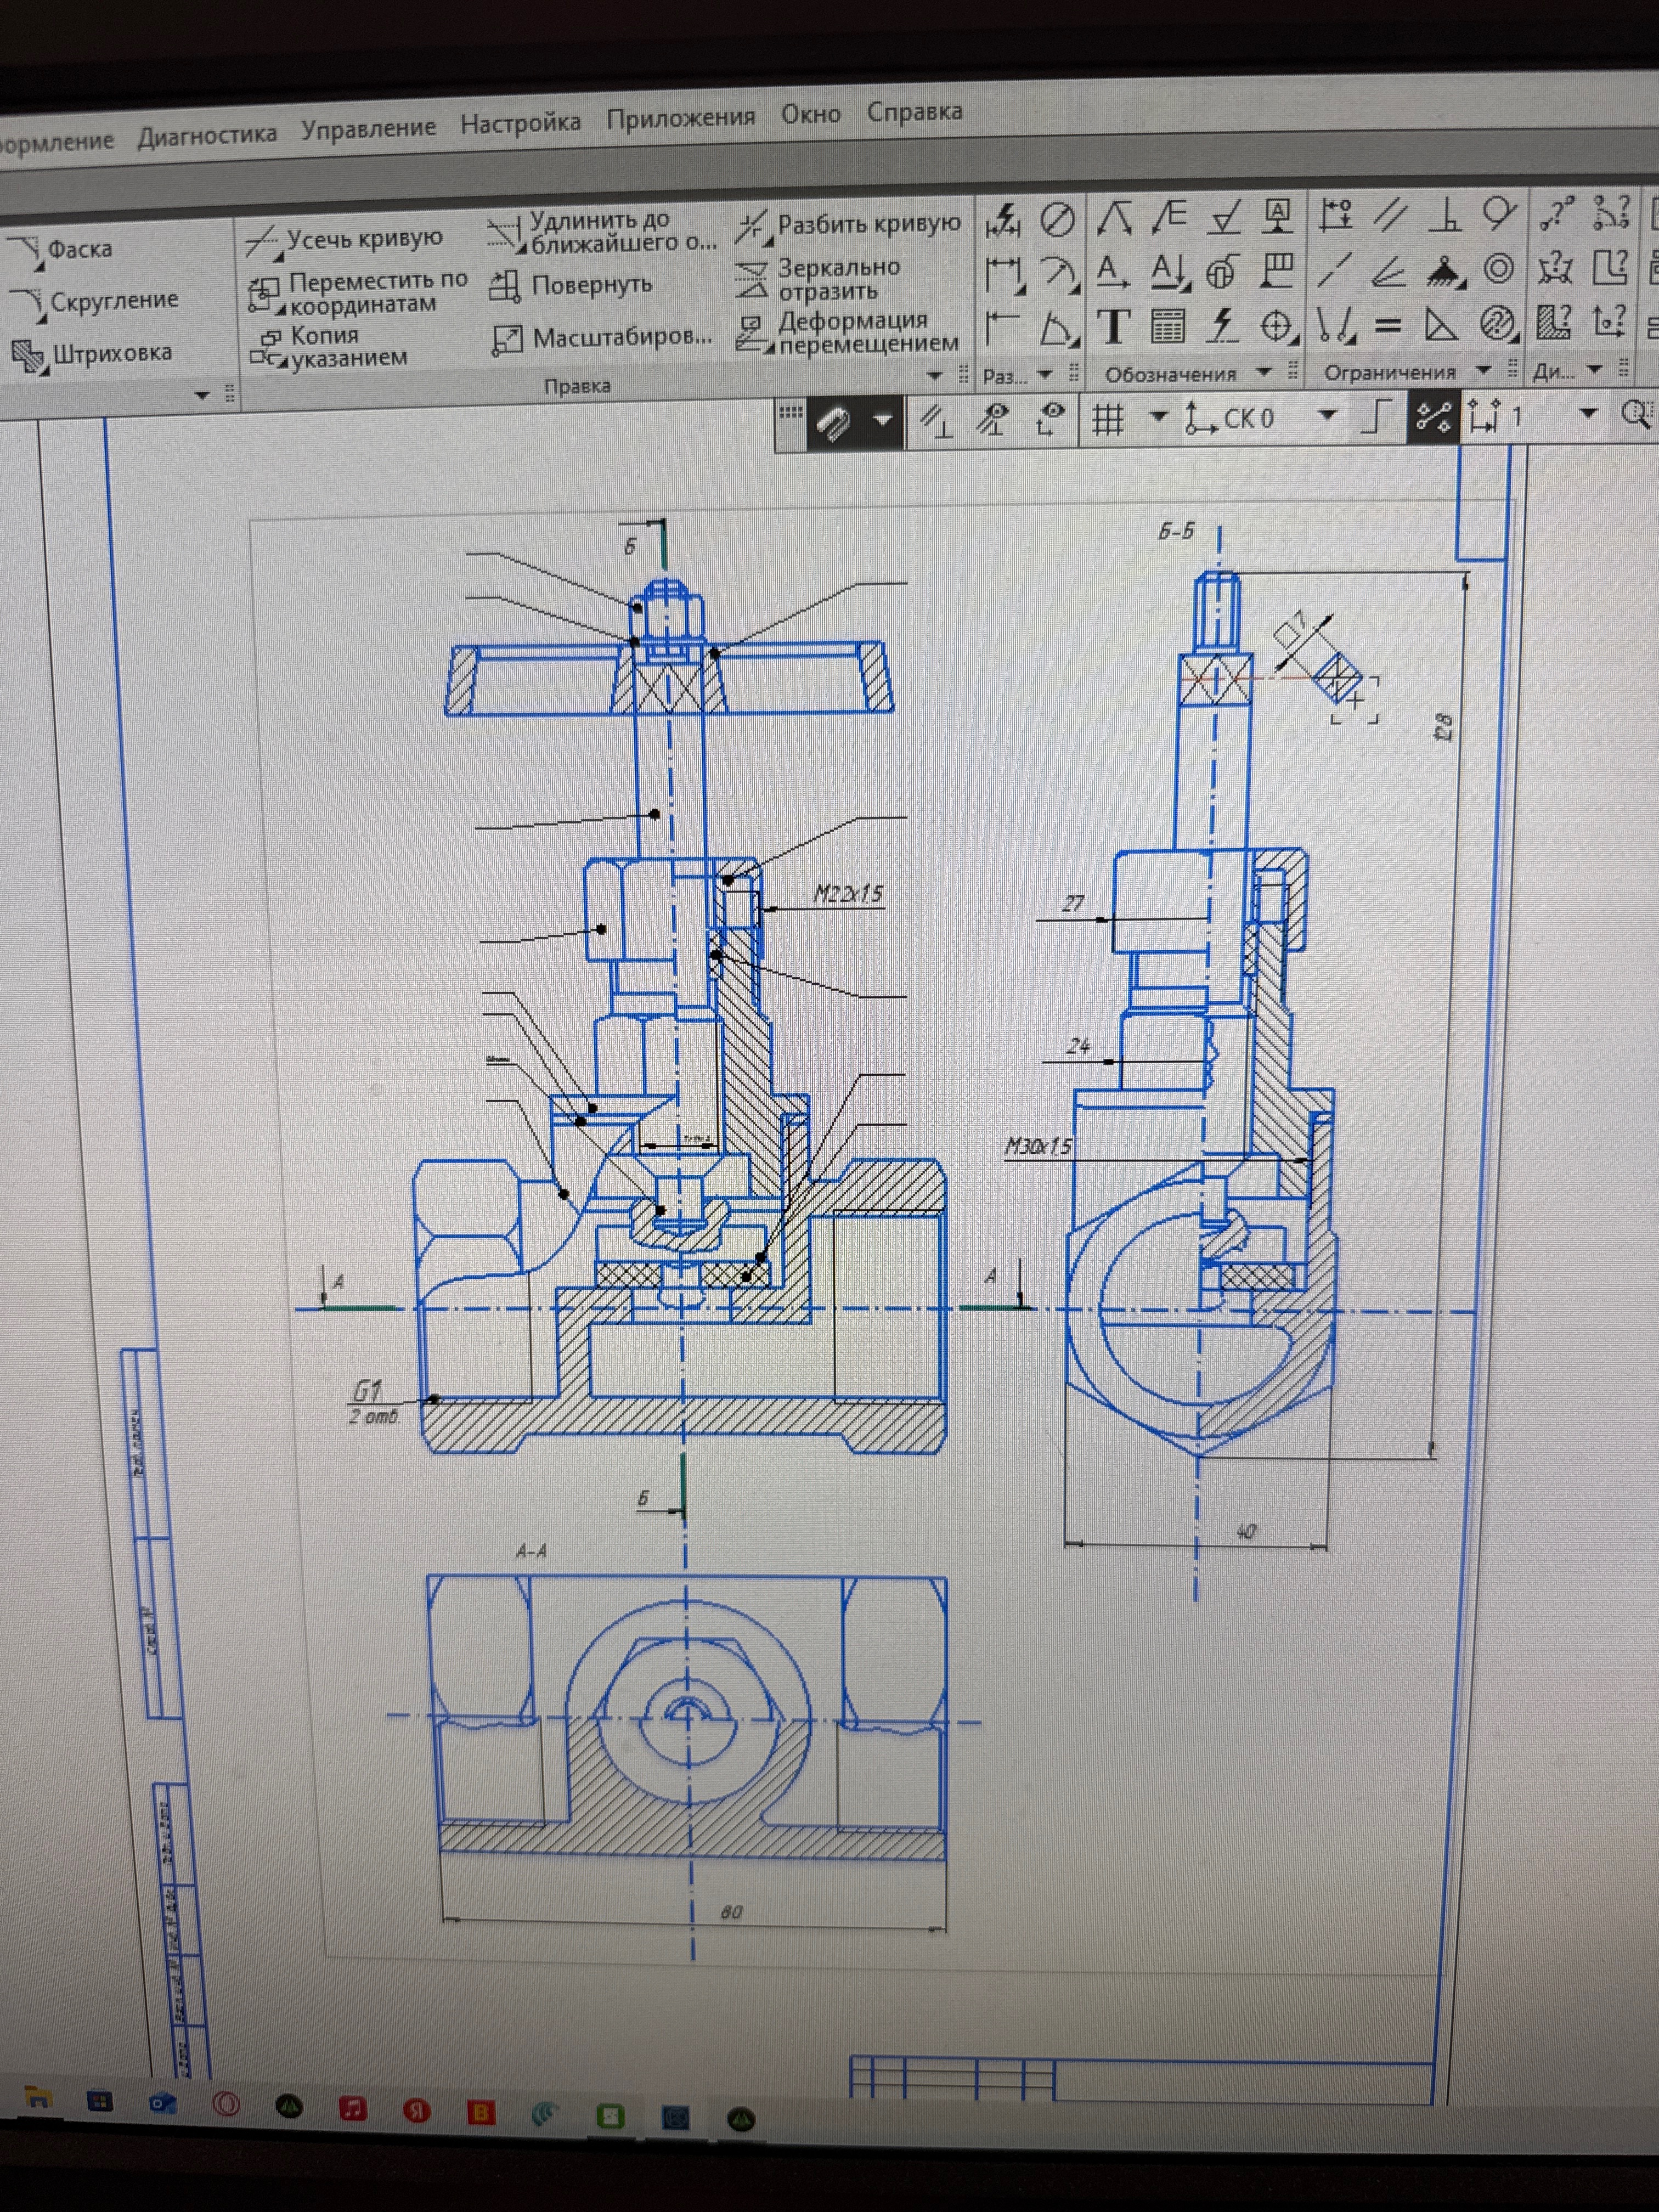Toggle the magnet snapping button
This screenshot has width=1659, height=2212.
coord(832,421)
